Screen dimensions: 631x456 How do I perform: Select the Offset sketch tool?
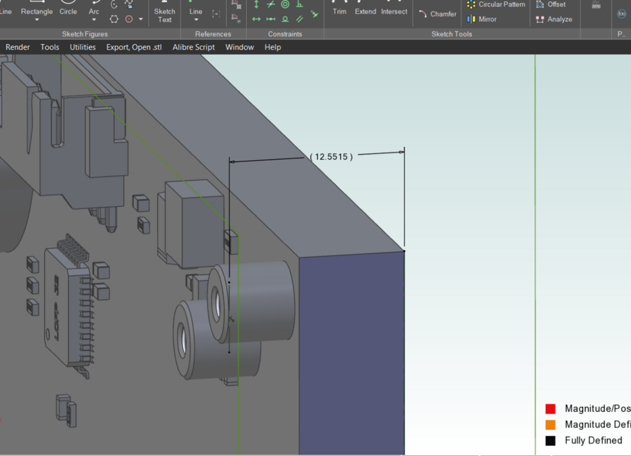pyautogui.click(x=551, y=4)
